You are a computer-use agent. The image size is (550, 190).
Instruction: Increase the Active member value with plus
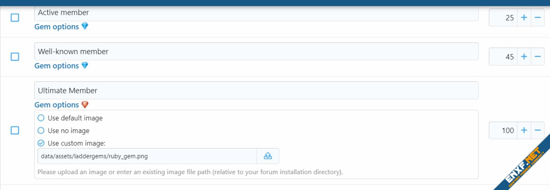click(x=524, y=18)
